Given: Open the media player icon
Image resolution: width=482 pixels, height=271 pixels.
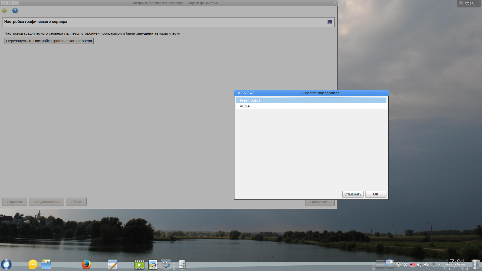Looking at the screenshot, I should point(139,264).
